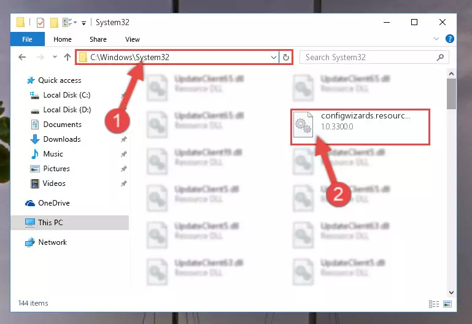Click the 144 items status text

33,303
